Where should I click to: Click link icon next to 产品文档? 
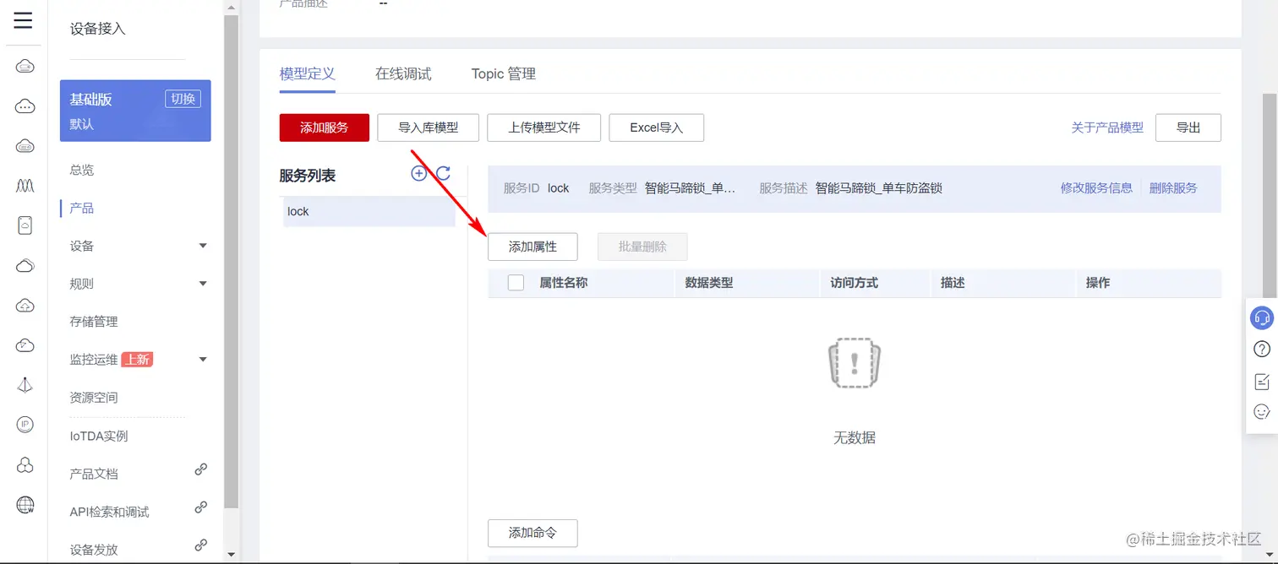click(x=201, y=469)
